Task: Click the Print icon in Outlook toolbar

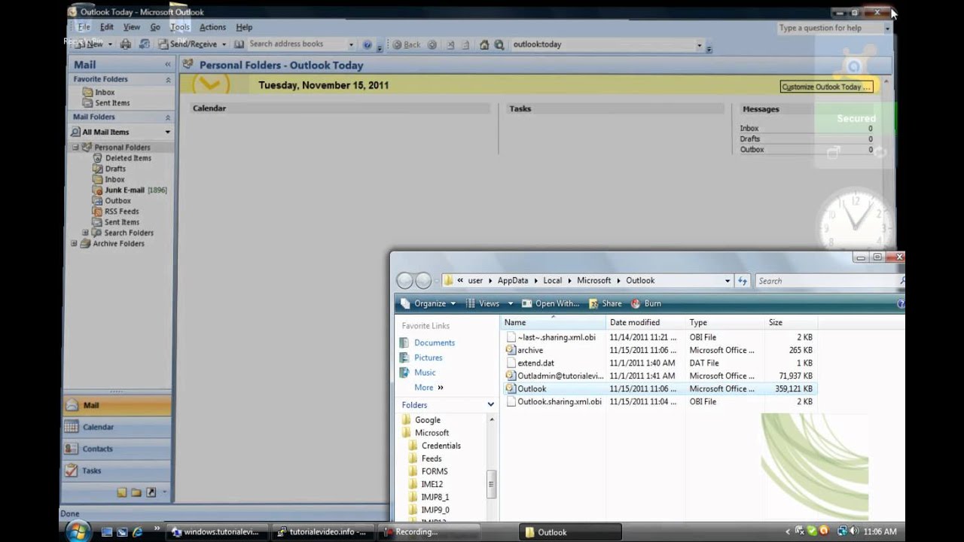Action: pyautogui.click(x=126, y=44)
